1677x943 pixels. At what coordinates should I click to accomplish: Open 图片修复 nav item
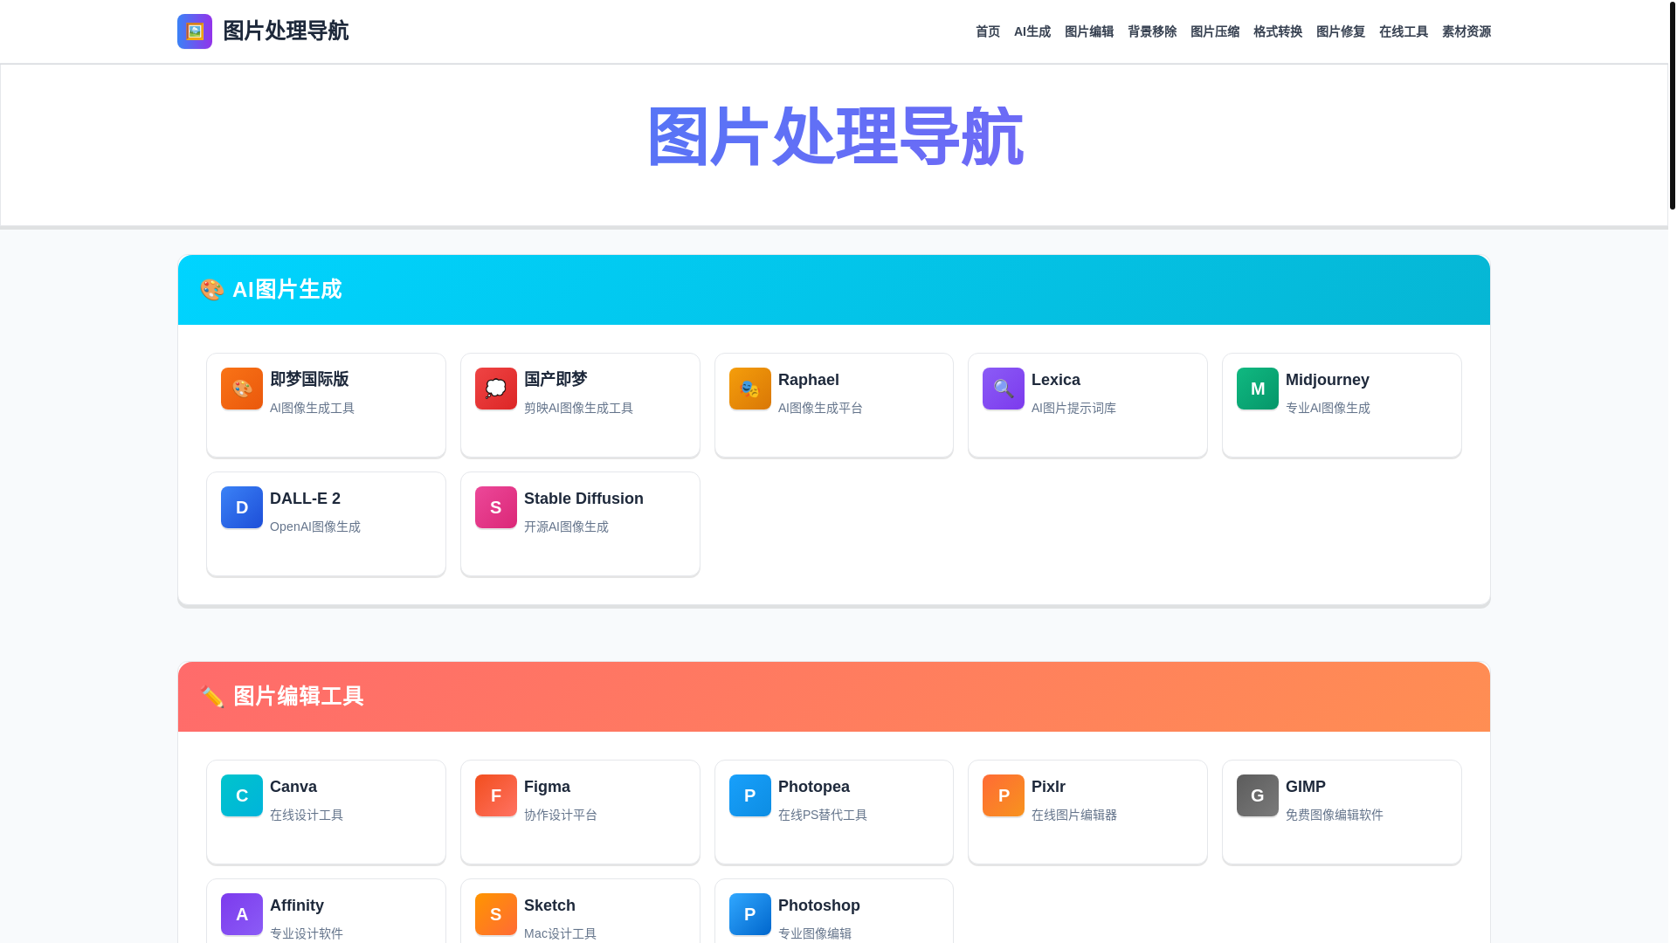1341,31
